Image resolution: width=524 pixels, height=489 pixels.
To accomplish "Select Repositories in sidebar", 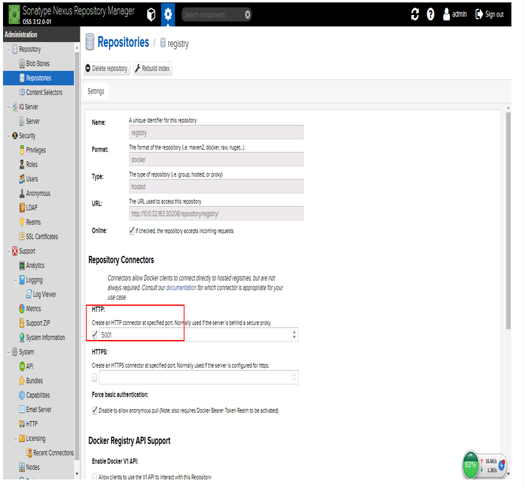I will [38, 78].
